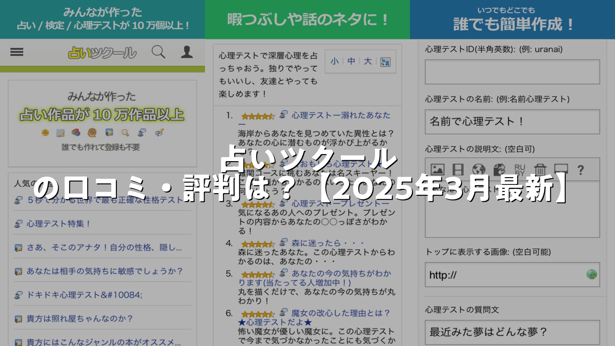This screenshot has width=615, height=346.
Task: Click the magnifier category icon under banner
Action: [125, 133]
